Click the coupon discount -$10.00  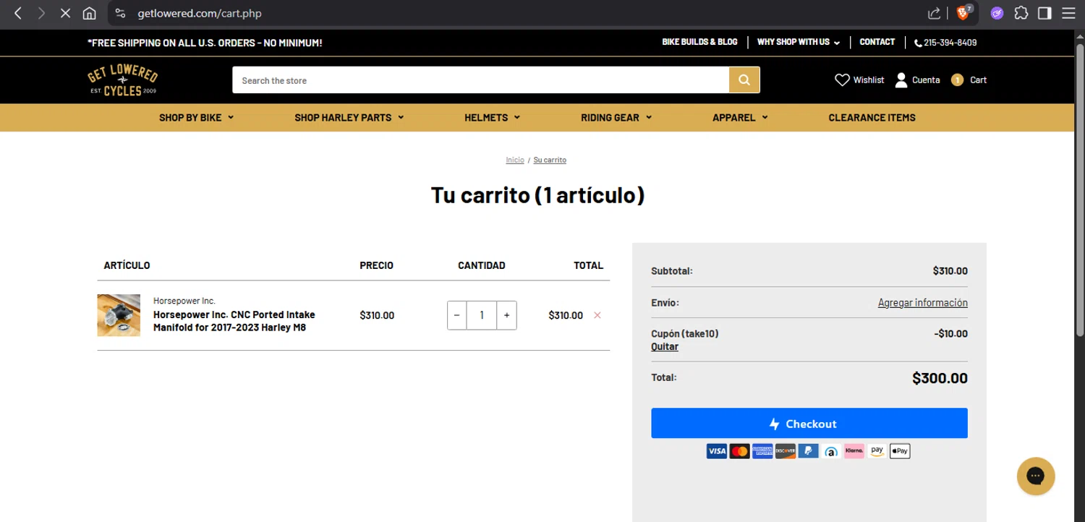coord(950,334)
